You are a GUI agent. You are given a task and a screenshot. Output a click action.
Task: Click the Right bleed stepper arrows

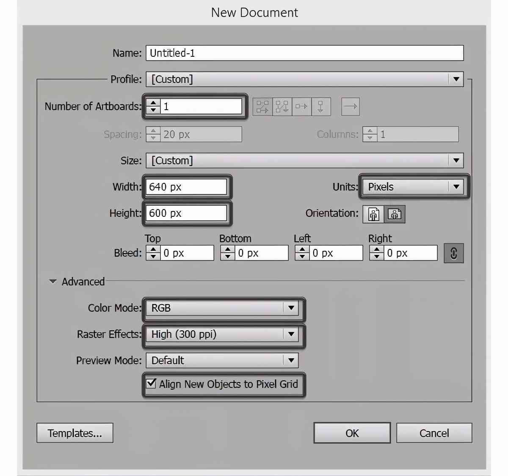pyautogui.click(x=376, y=253)
